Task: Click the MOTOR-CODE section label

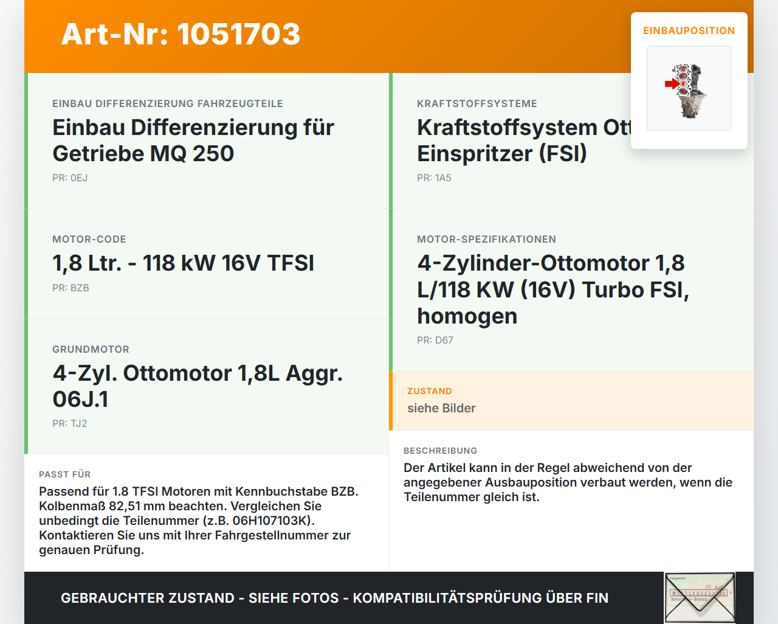Action: pyautogui.click(x=89, y=240)
